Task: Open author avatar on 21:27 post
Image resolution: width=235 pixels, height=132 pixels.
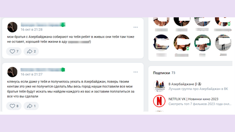Action: tap(12, 72)
